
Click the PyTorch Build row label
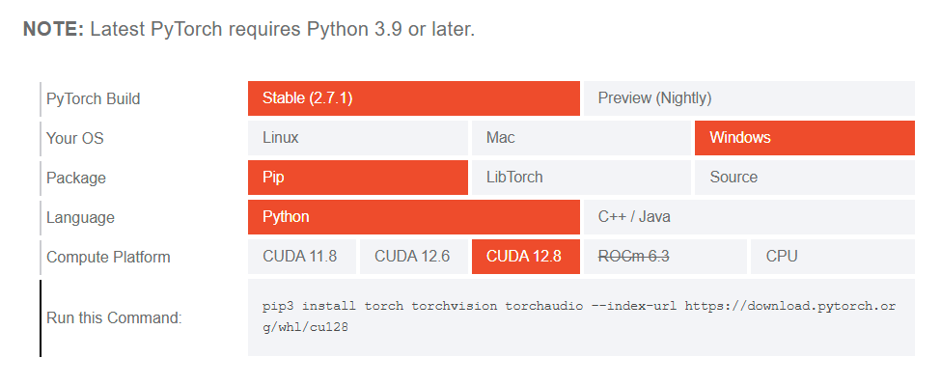click(93, 99)
